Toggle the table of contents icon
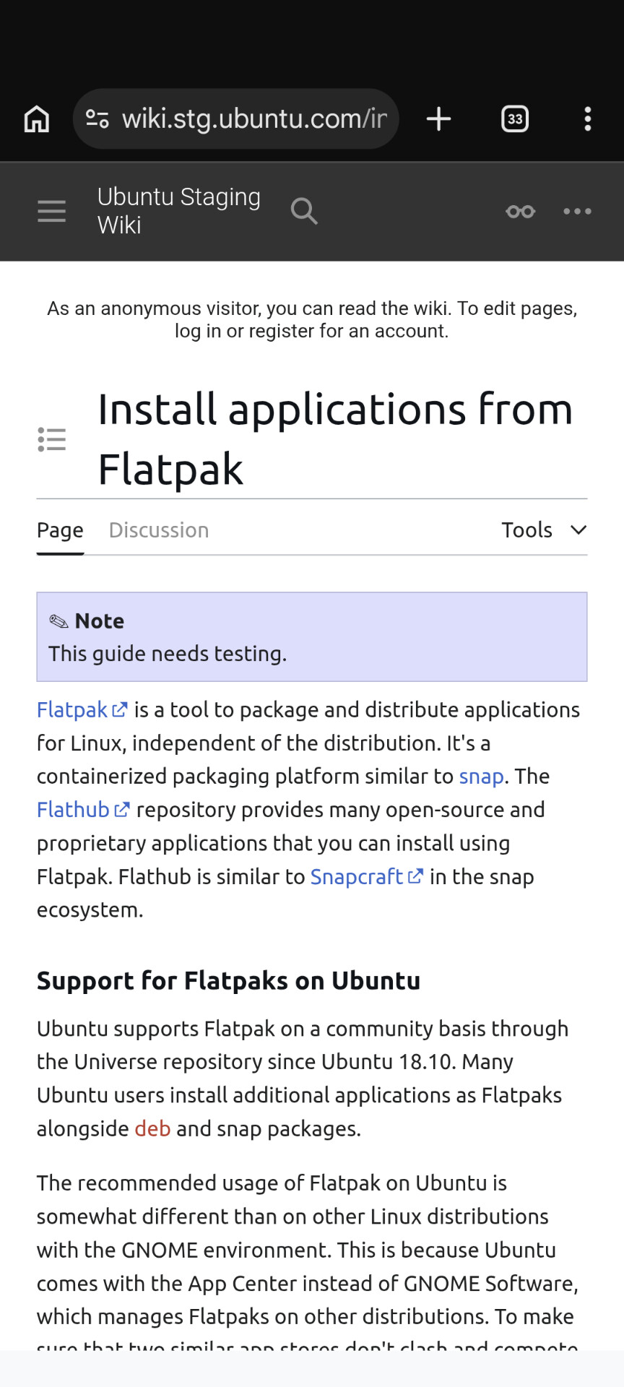Screen dimensions: 624x1387 [52, 439]
